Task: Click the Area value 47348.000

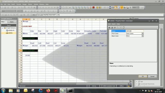Action: (80, 34)
